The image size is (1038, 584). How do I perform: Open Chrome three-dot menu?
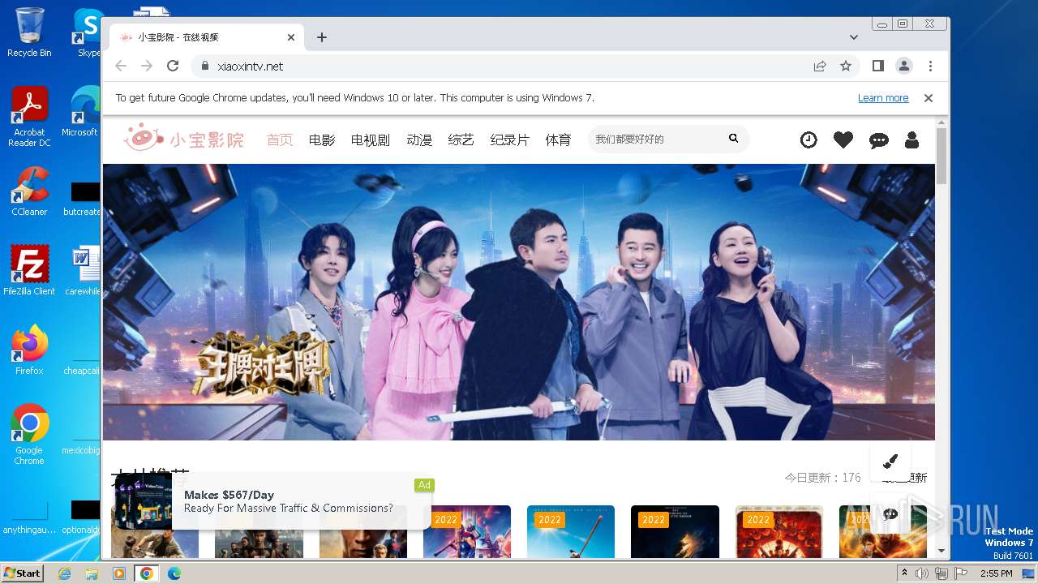tap(930, 66)
